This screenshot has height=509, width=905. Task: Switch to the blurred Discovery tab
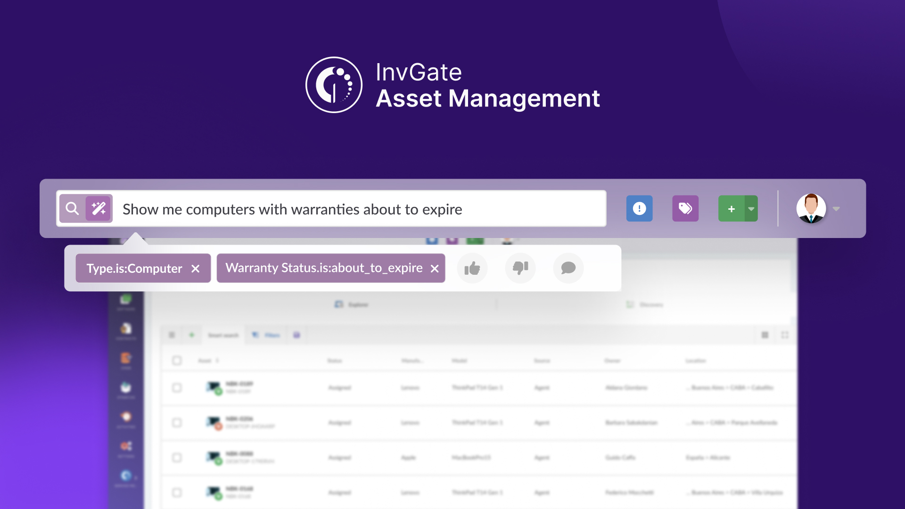[645, 305]
